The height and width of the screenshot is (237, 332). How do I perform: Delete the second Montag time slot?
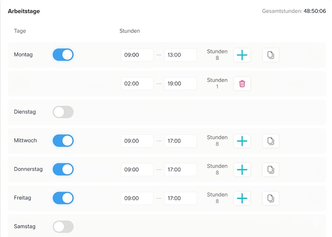coord(242,84)
